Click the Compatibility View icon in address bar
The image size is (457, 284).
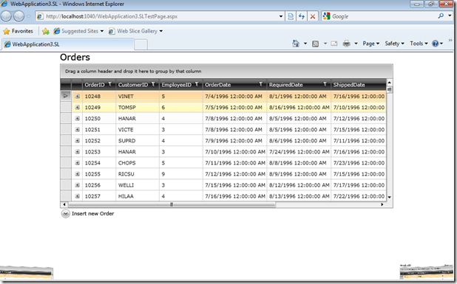pos(291,16)
